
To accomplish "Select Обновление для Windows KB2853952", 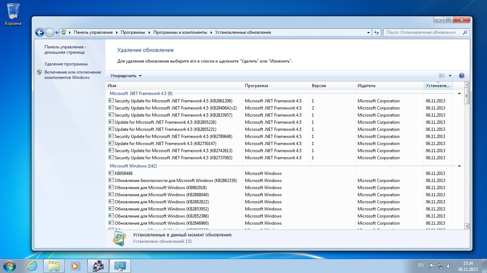I will click(279, 209).
